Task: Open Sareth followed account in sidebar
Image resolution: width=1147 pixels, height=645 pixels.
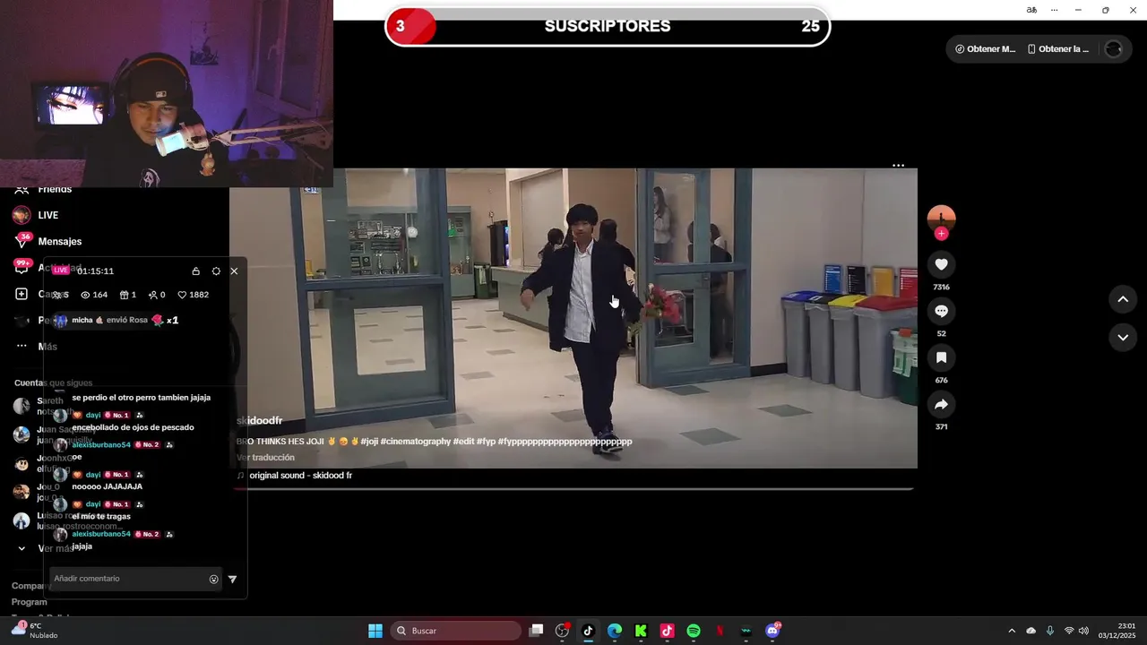Action: [50, 401]
